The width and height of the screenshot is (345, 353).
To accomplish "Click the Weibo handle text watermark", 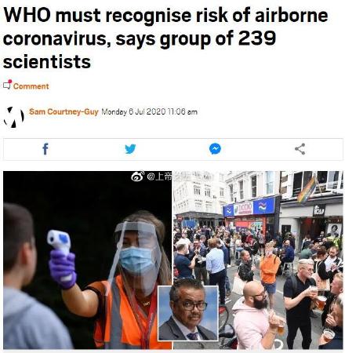I will pos(159,177).
